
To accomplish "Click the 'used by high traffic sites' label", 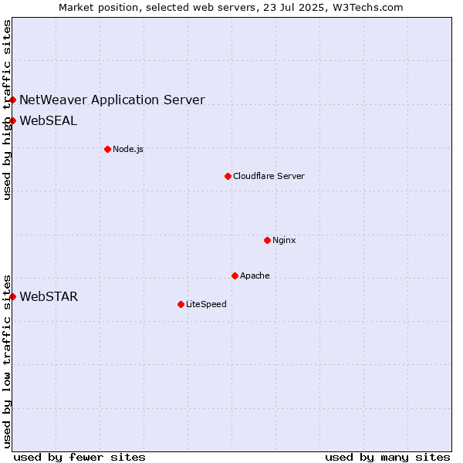I will (x=7, y=110).
